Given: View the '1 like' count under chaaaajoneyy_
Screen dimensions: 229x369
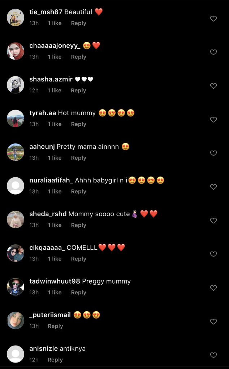Looking at the screenshot, I should pyautogui.click(x=55, y=57).
